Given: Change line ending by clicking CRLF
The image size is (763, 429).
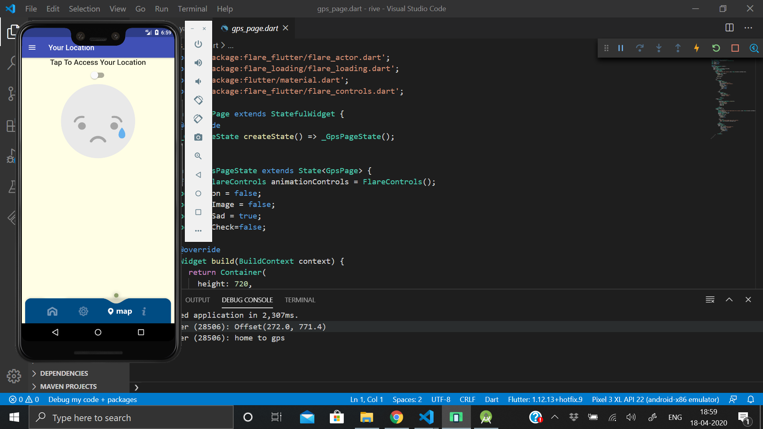Looking at the screenshot, I should tap(467, 399).
